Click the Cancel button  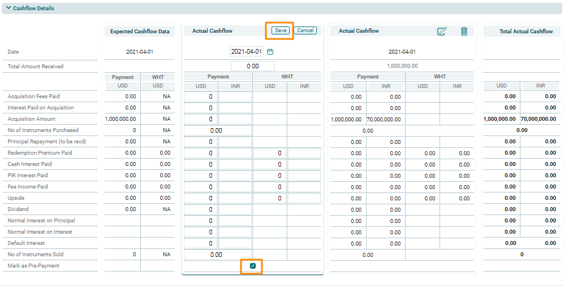click(x=305, y=30)
